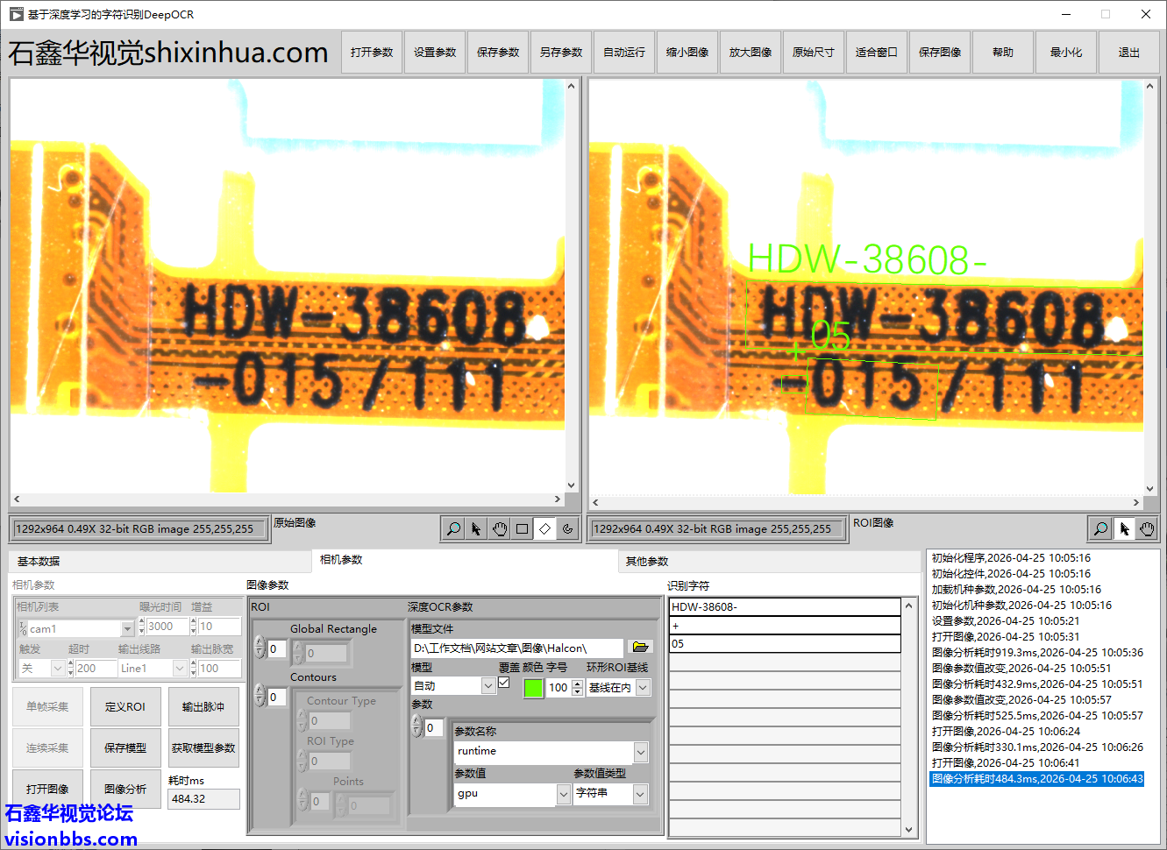Click the zoom tool under the ROI image
The height and width of the screenshot is (850, 1167).
(x=1100, y=528)
